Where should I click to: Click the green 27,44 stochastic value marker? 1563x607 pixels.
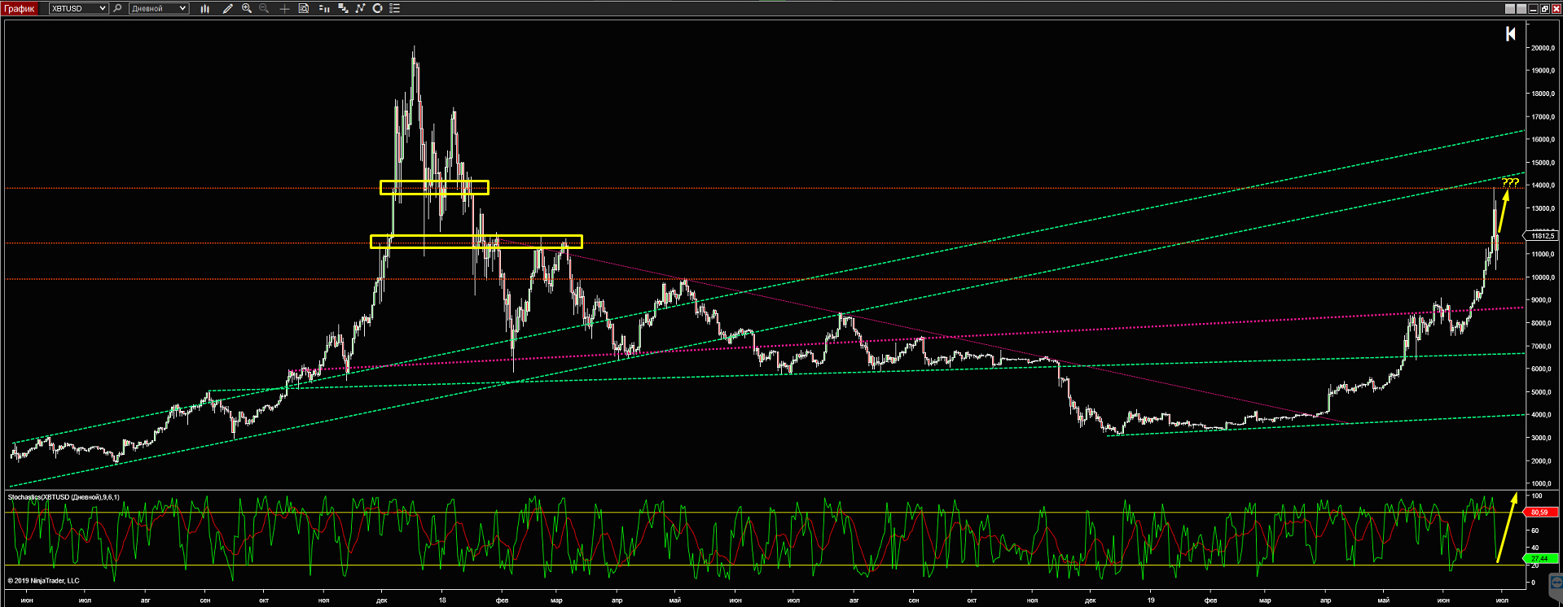coord(1540,559)
